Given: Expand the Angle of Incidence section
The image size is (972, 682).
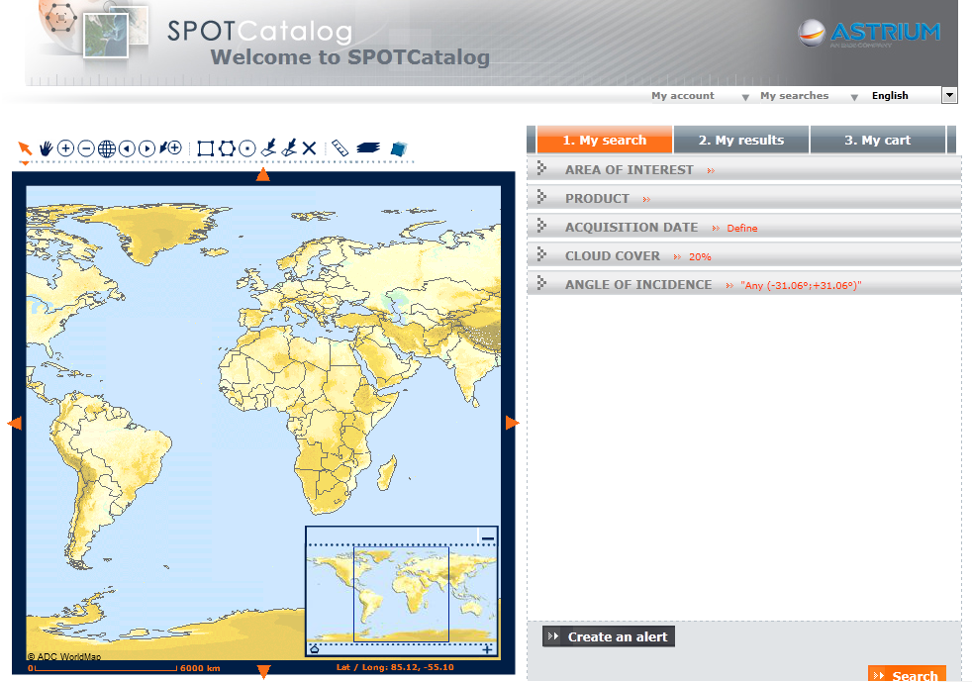Looking at the screenshot, I should pos(744,285).
